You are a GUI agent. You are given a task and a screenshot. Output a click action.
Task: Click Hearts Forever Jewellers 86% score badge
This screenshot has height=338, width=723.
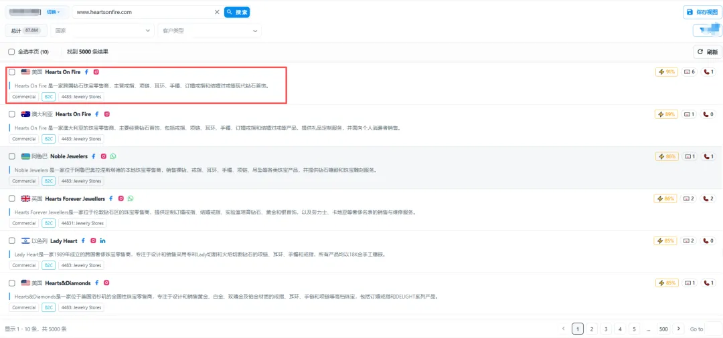(x=666, y=198)
